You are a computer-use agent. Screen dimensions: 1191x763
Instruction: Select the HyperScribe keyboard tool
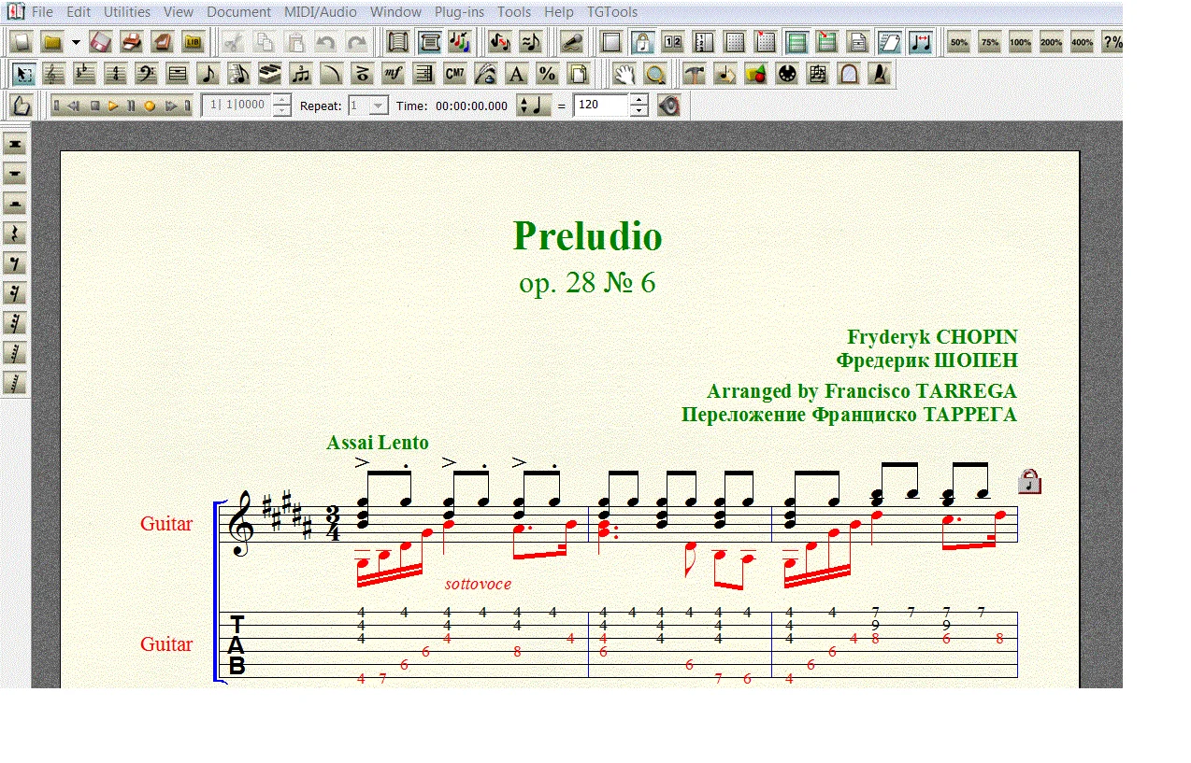tap(270, 74)
